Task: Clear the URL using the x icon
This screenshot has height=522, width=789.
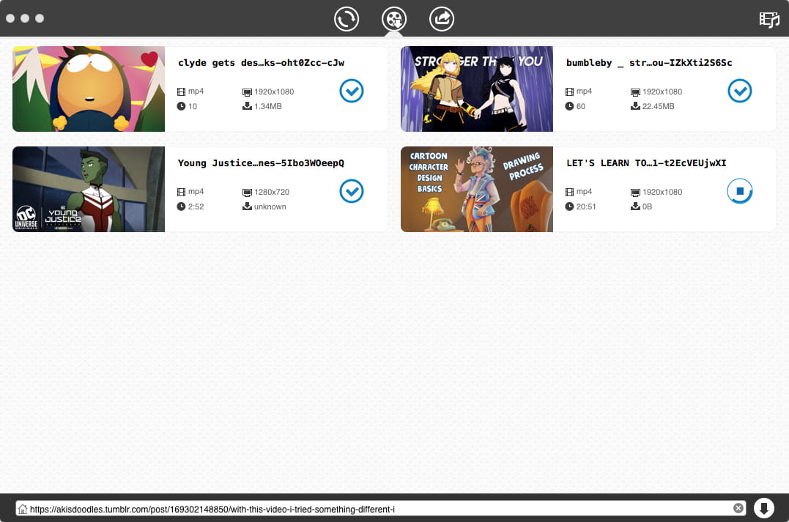Action: [x=738, y=507]
